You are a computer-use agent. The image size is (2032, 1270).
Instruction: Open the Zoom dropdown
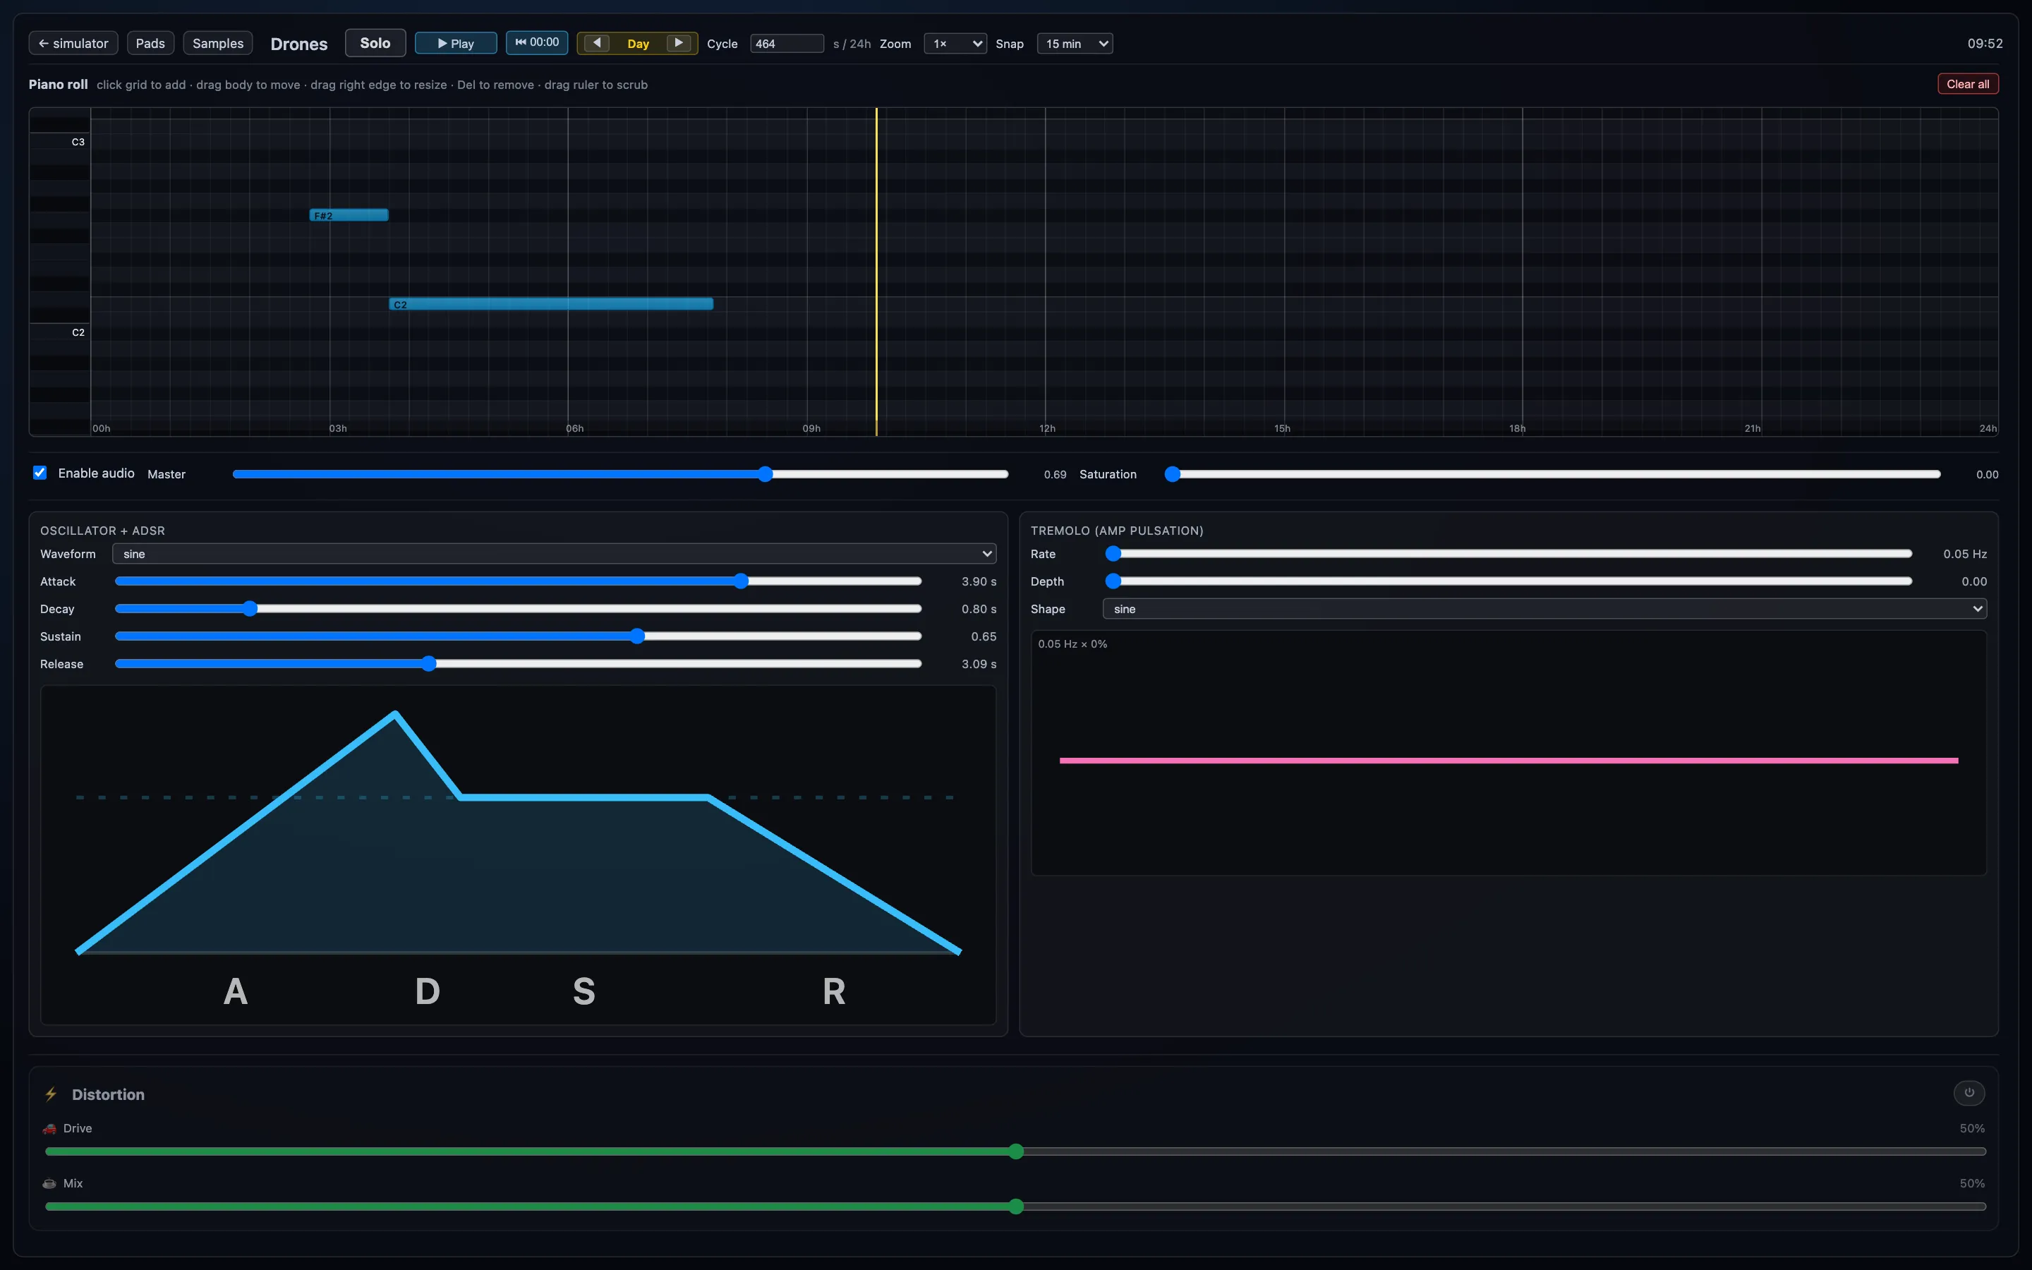pyautogui.click(x=955, y=44)
